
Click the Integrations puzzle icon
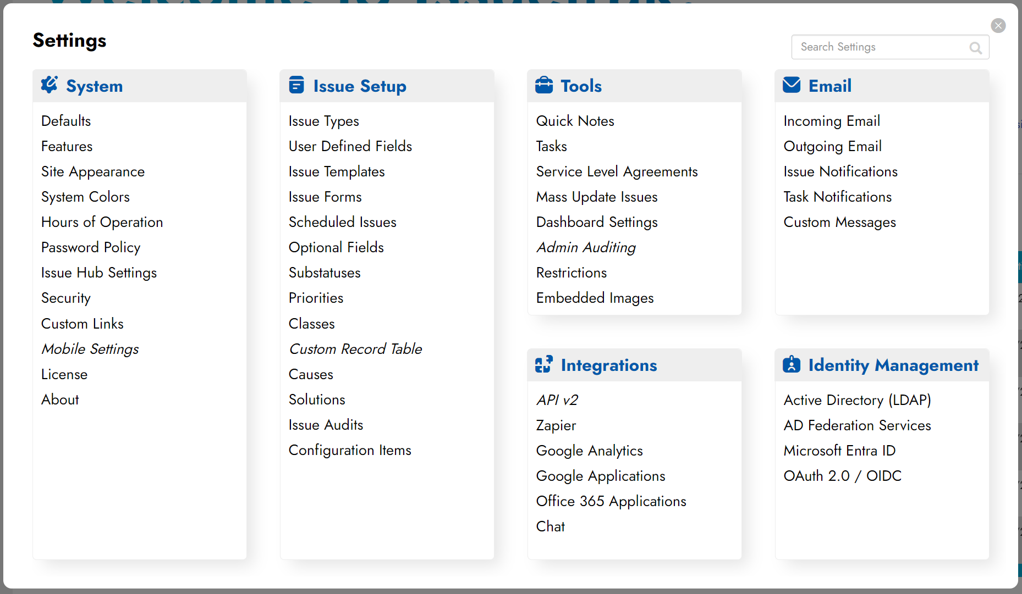[544, 364]
